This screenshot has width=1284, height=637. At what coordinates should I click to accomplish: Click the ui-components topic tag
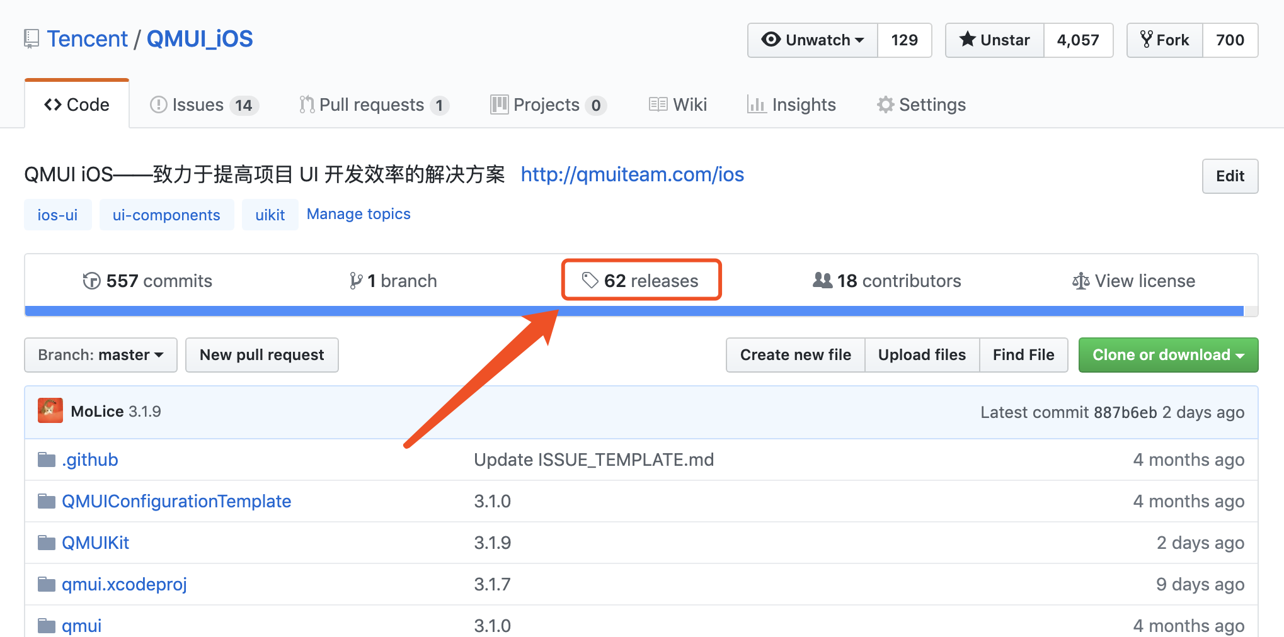[x=166, y=215]
